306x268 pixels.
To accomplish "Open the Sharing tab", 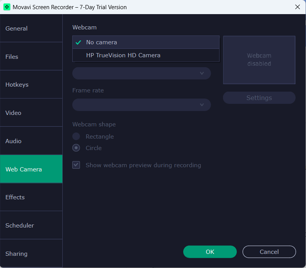I will coord(31,253).
